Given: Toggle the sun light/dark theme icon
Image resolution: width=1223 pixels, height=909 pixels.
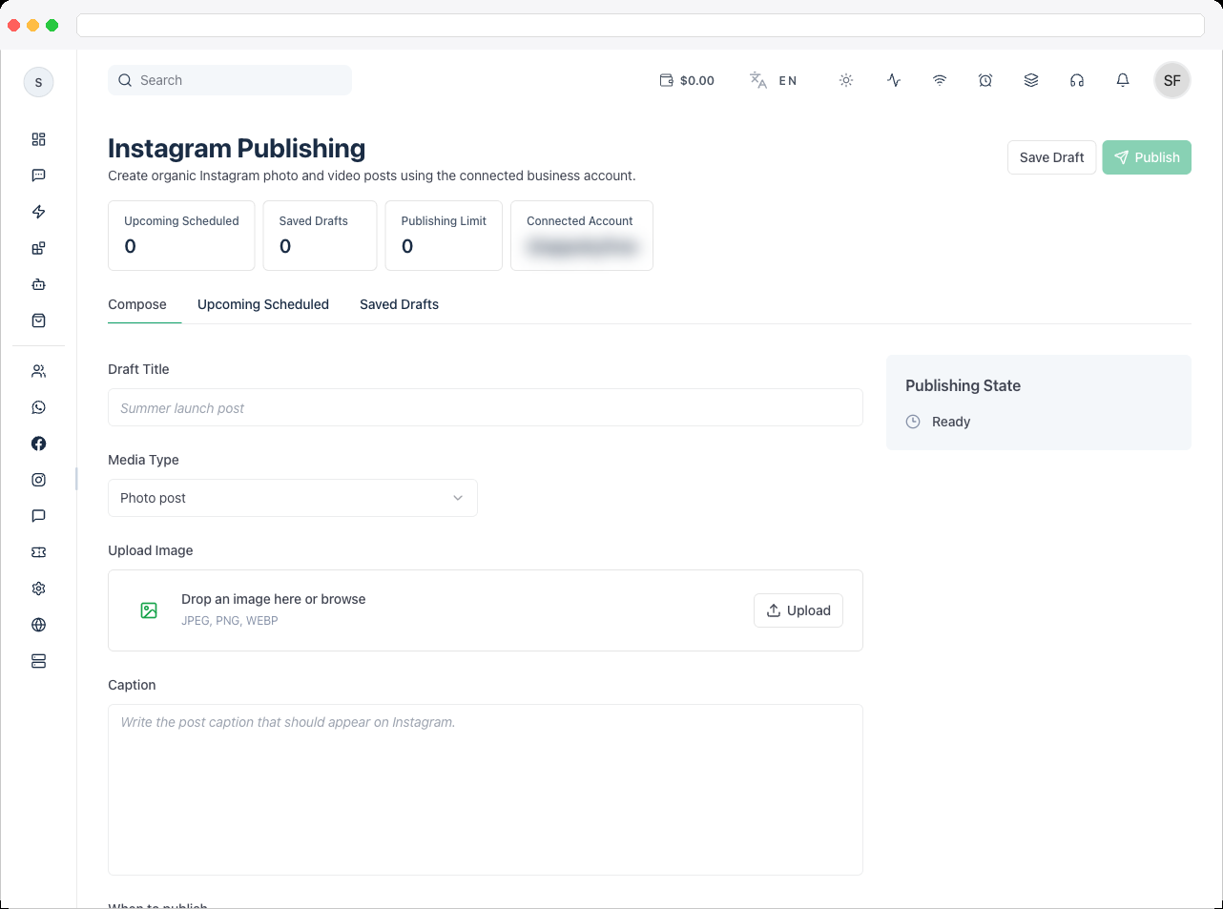Looking at the screenshot, I should point(846,80).
